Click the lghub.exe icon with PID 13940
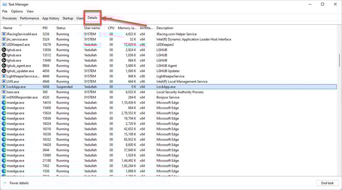Viewport: 342px width, 190px height. tap(4, 60)
